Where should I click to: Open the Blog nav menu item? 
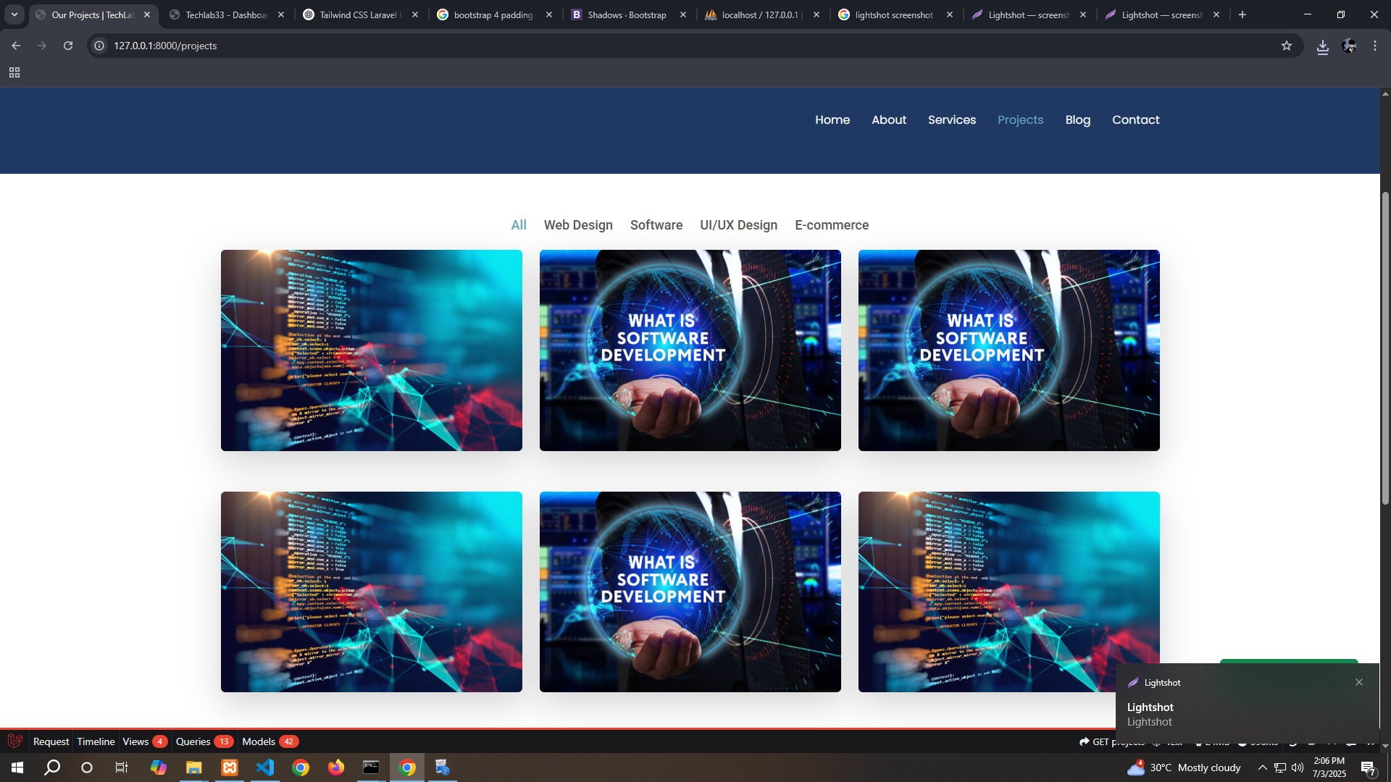click(1077, 120)
